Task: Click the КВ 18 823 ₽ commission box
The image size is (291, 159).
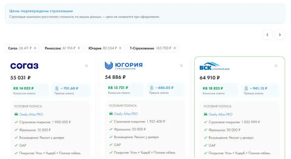Action: tap(219, 90)
